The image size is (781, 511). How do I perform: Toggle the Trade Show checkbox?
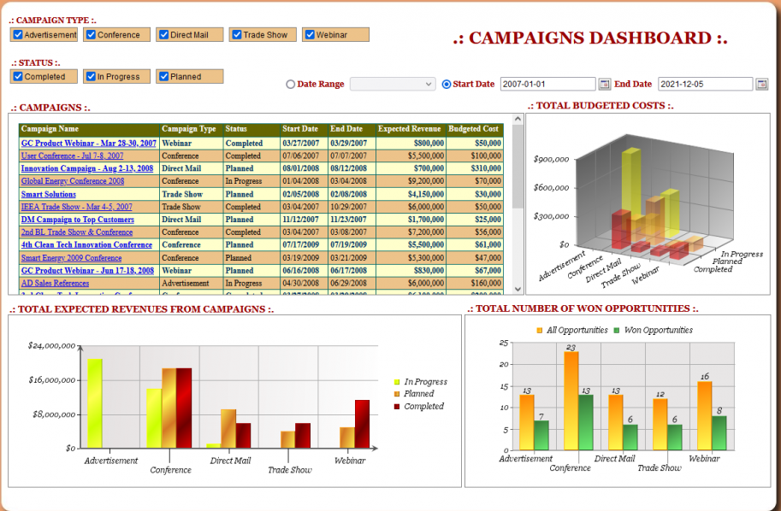[x=236, y=35]
